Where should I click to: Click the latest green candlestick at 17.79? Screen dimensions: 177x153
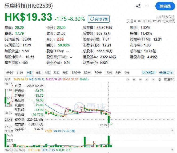click(x=111, y=124)
